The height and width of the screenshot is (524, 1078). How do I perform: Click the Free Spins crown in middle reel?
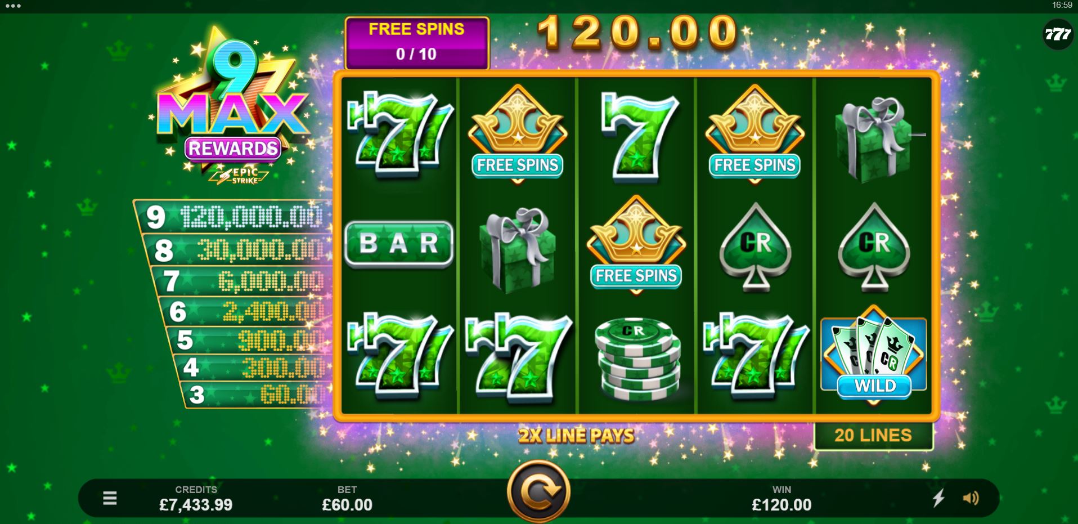pos(636,245)
